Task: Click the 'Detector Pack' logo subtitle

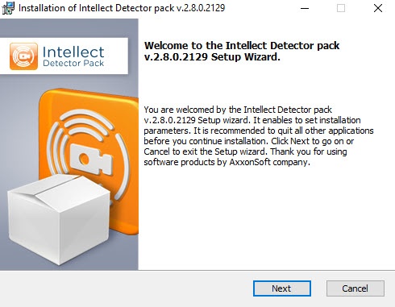Action: (73, 63)
